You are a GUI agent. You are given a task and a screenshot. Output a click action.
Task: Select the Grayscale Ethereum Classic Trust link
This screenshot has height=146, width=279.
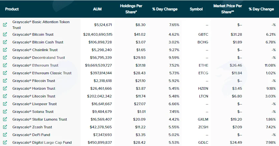pos(42,73)
